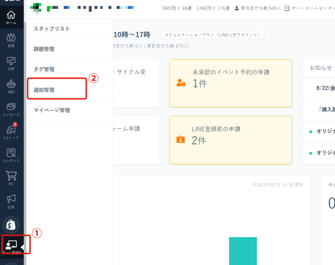Click the 2件 count on LINE card

199,141
